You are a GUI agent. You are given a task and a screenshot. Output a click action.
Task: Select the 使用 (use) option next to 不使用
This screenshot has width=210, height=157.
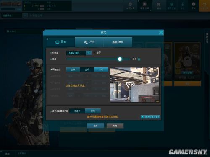[x=93, y=111]
